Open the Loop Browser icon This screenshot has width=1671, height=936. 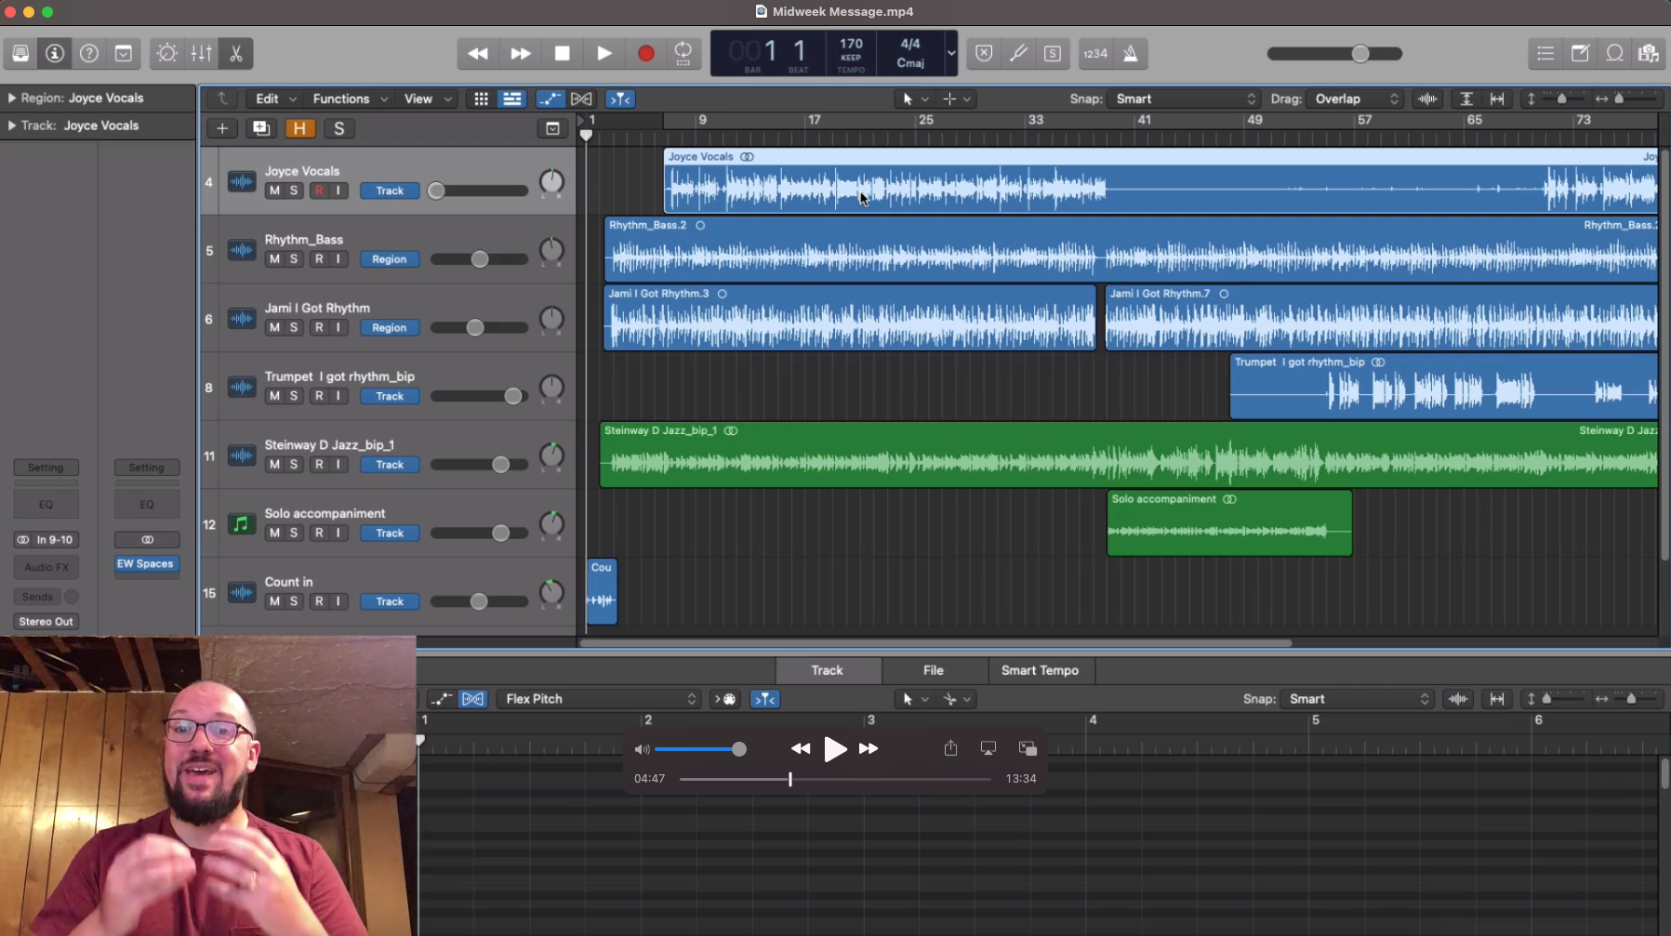[1614, 54]
